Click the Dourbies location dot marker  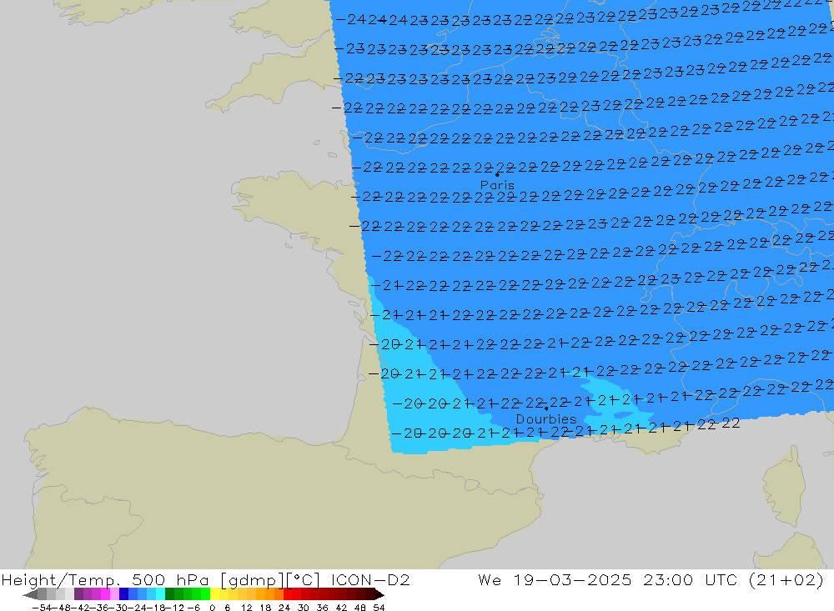coord(546,408)
